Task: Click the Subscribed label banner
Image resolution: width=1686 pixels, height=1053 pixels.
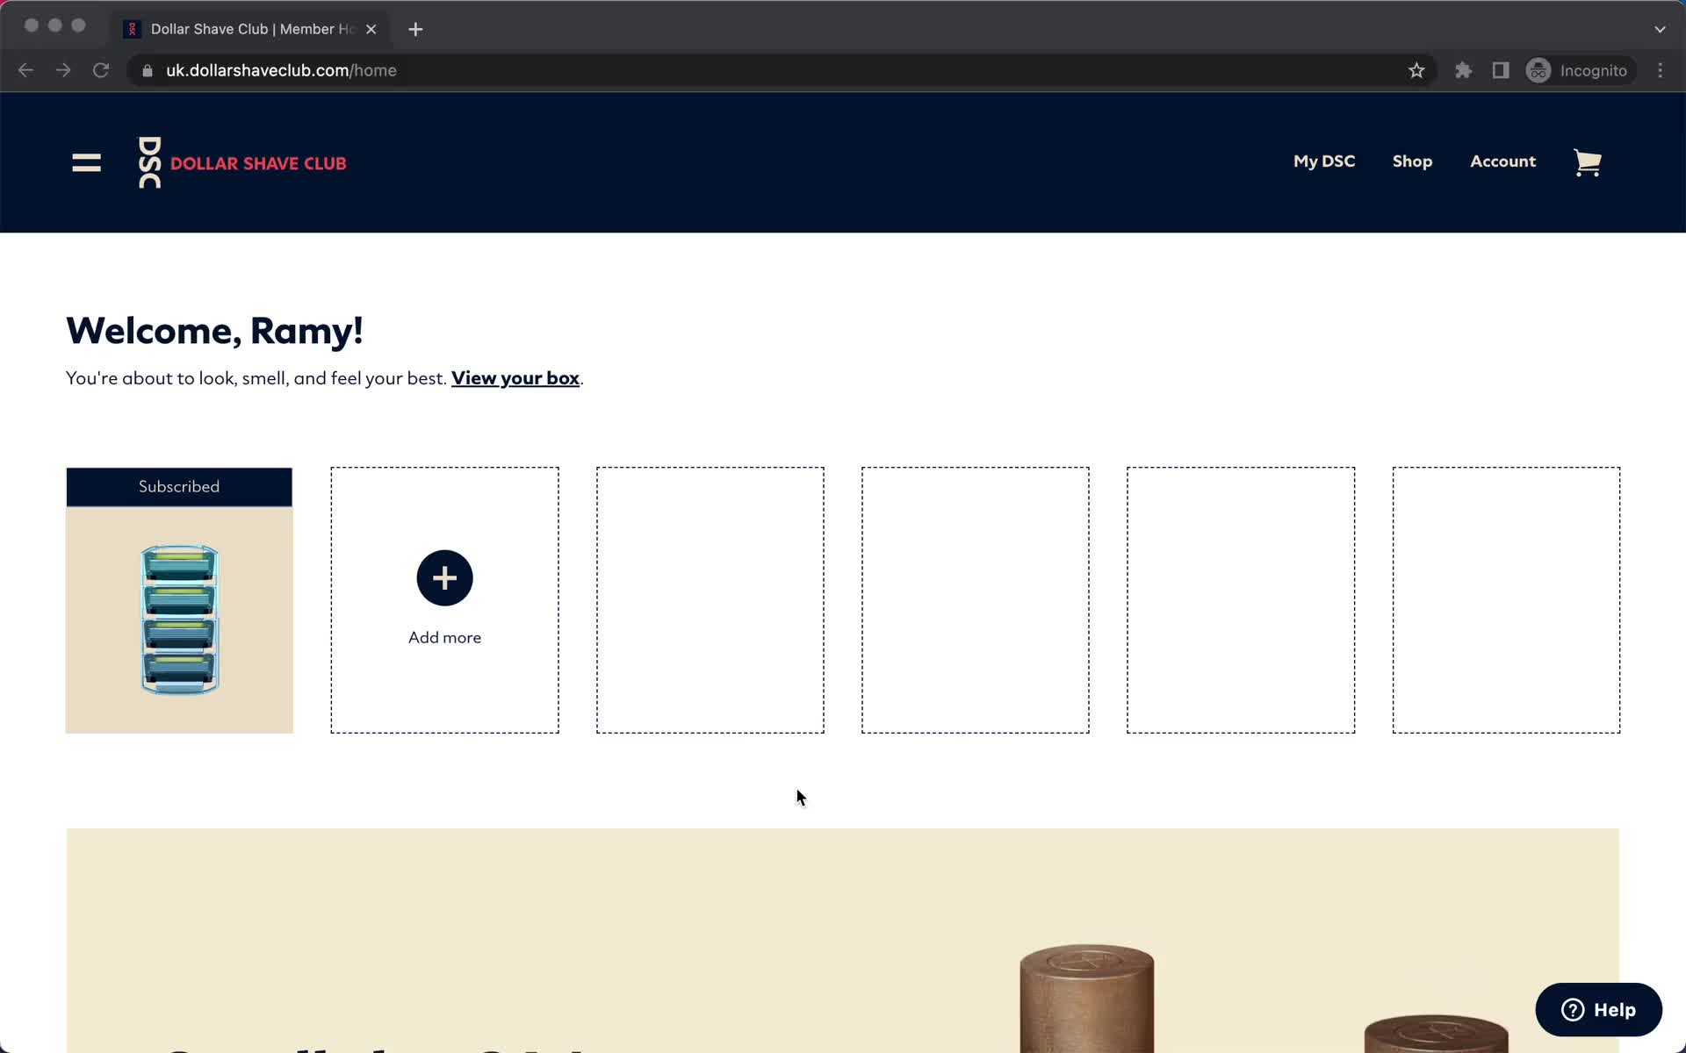Action: 179,487
